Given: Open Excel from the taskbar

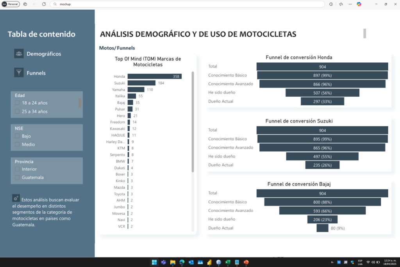Looking at the screenshot, I should [x=228, y=262].
